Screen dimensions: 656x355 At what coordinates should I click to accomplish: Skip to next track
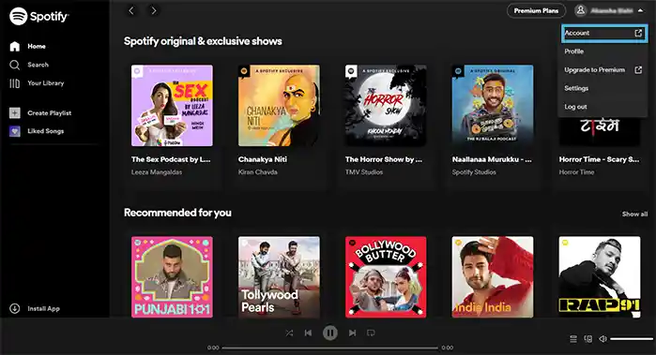[352, 333]
